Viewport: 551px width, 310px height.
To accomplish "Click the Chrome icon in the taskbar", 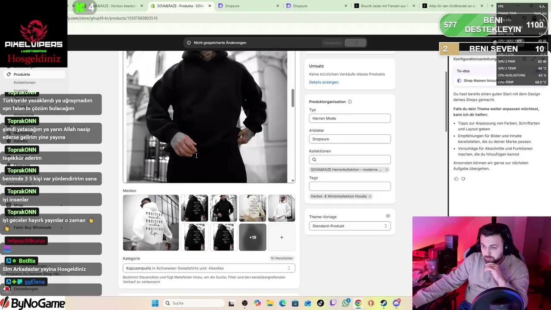I will pyautogui.click(x=358, y=303).
